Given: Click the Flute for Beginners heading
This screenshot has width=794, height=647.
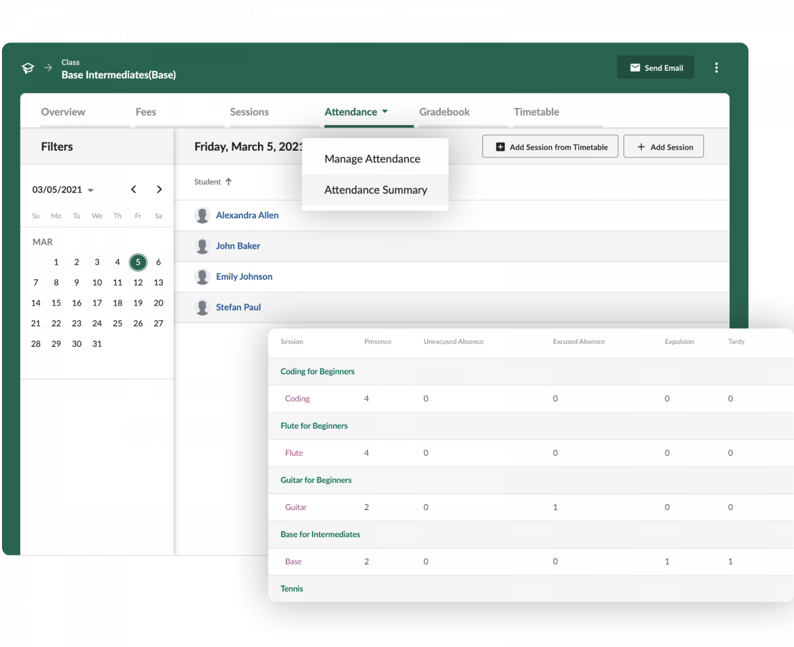Looking at the screenshot, I should click(x=314, y=426).
